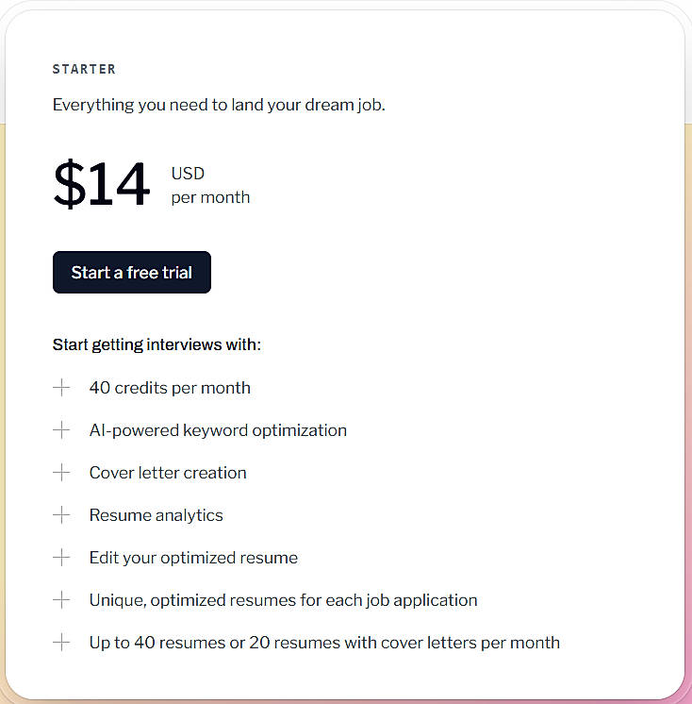Click the STARTER plan heading
This screenshot has width=692, height=704.
84,69
